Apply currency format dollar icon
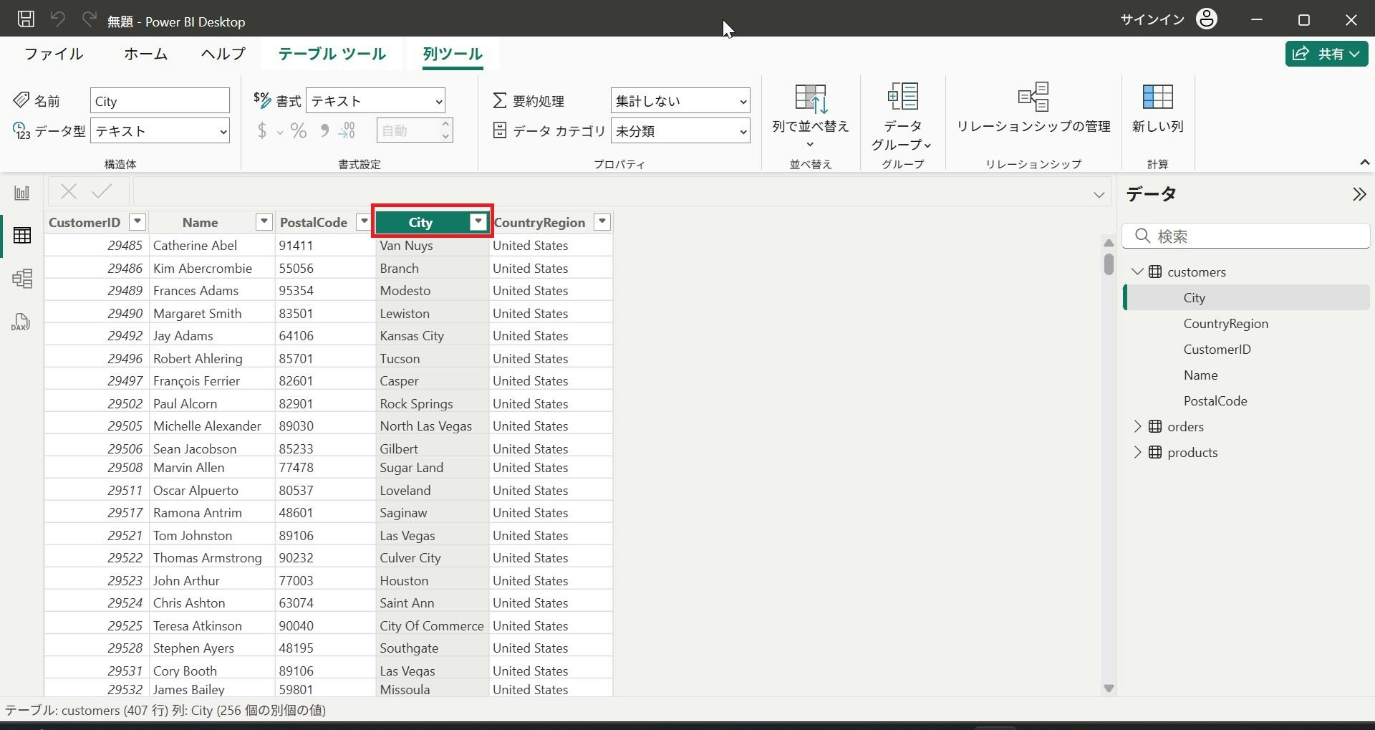Viewport: 1375px width, 730px height. 262,130
